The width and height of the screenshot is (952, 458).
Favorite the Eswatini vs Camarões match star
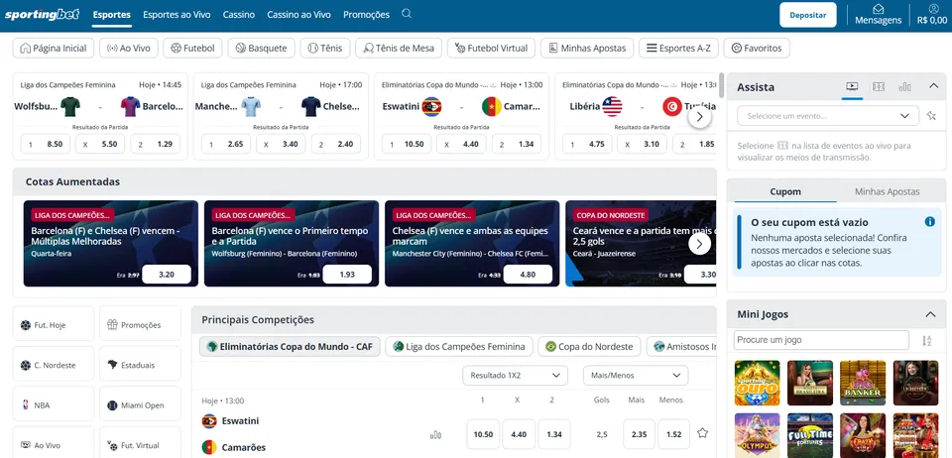(702, 433)
